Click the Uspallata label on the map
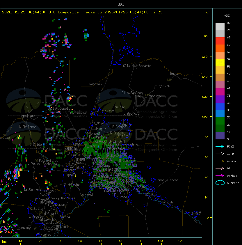This screenshot has height=245, width=242. pos(27,116)
